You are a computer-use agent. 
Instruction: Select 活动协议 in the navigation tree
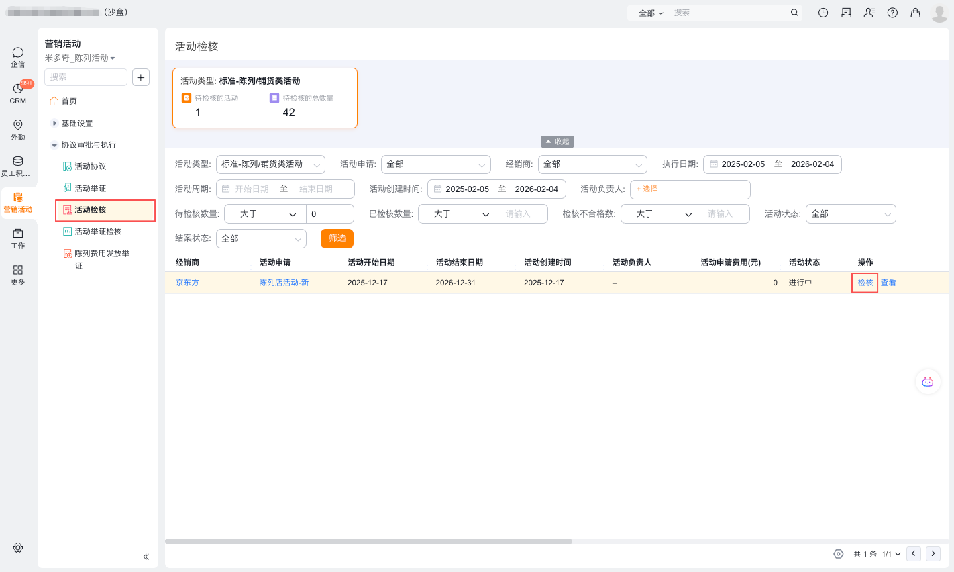(x=90, y=166)
